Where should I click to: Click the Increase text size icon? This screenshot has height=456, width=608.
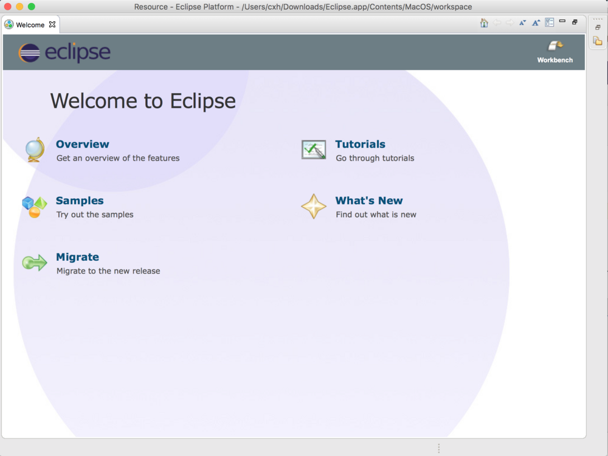(536, 22)
